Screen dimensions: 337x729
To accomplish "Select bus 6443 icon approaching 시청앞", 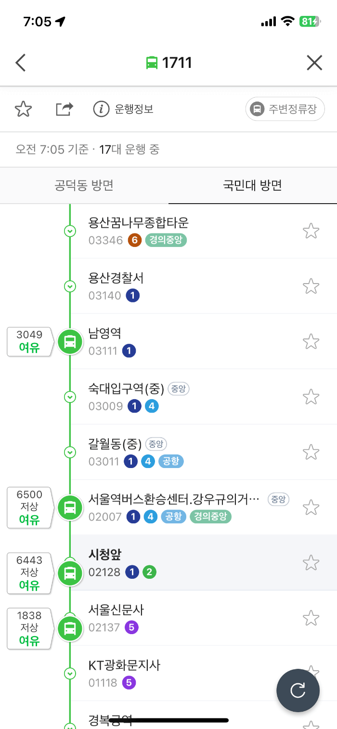I will 70,573.
